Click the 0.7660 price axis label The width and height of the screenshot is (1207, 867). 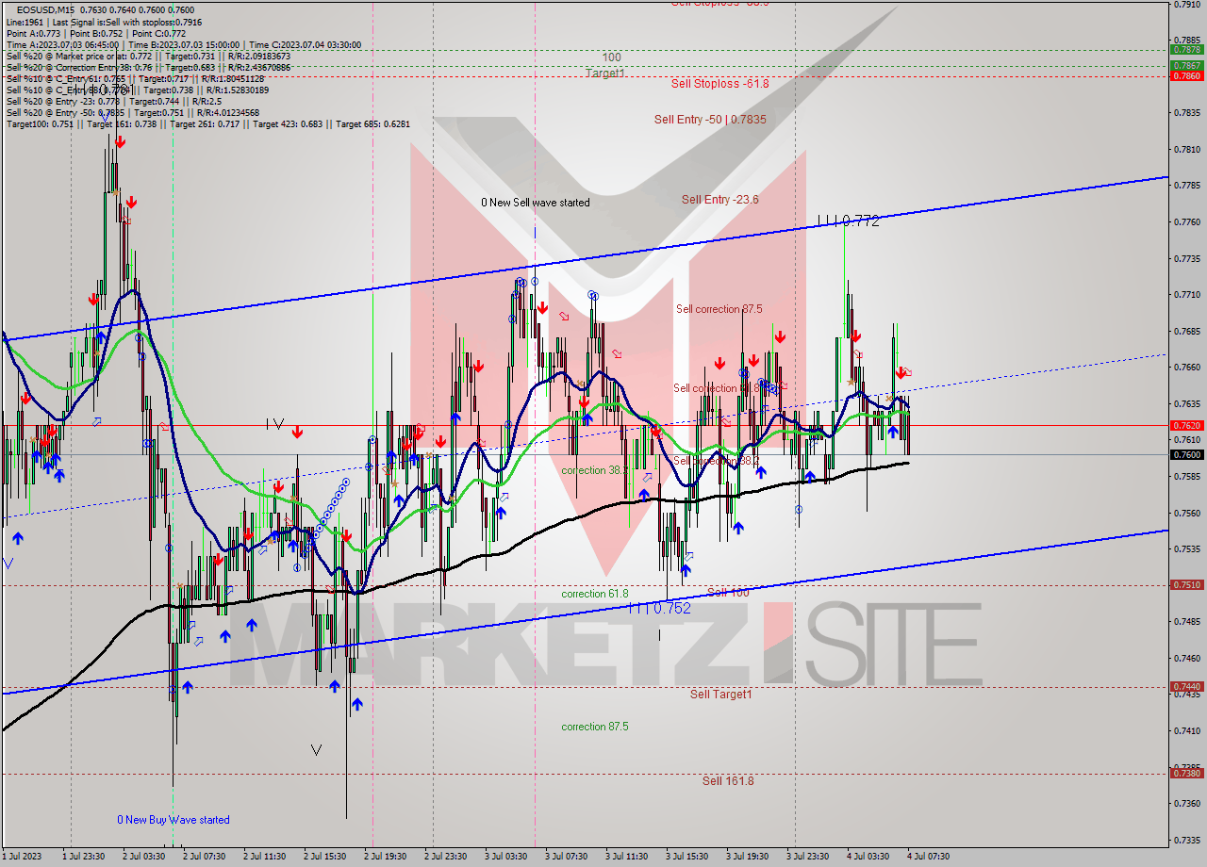tap(1186, 368)
